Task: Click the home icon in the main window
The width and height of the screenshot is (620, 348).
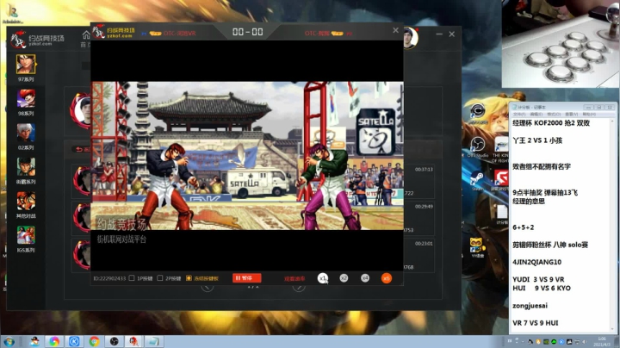Action: [86, 35]
